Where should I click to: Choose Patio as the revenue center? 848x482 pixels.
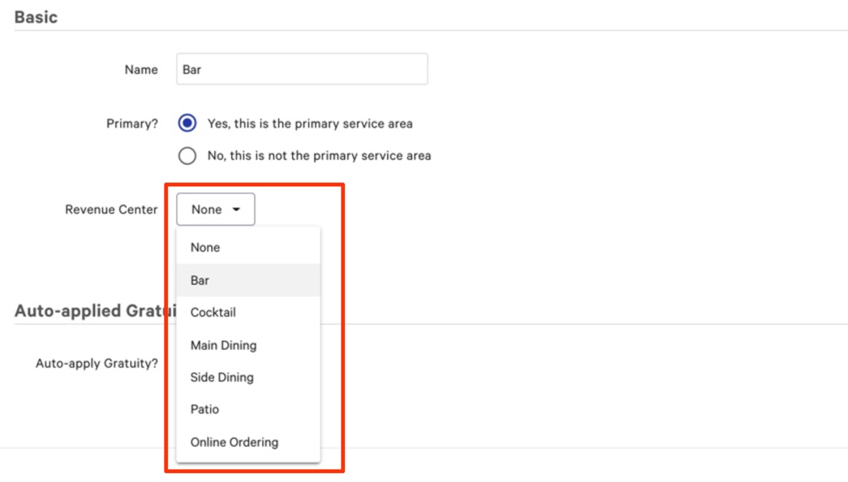click(x=204, y=409)
